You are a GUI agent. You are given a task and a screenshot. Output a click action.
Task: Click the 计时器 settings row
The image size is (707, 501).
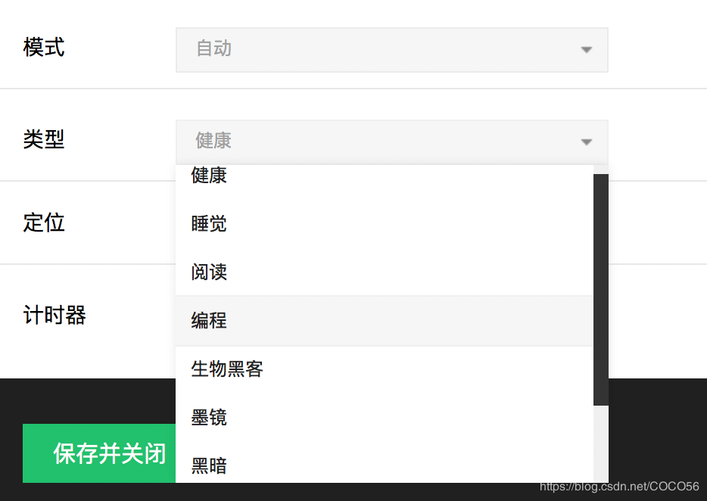pos(55,316)
